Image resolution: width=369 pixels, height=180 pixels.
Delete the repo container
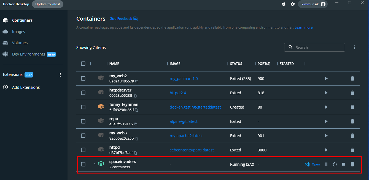tap(352, 121)
